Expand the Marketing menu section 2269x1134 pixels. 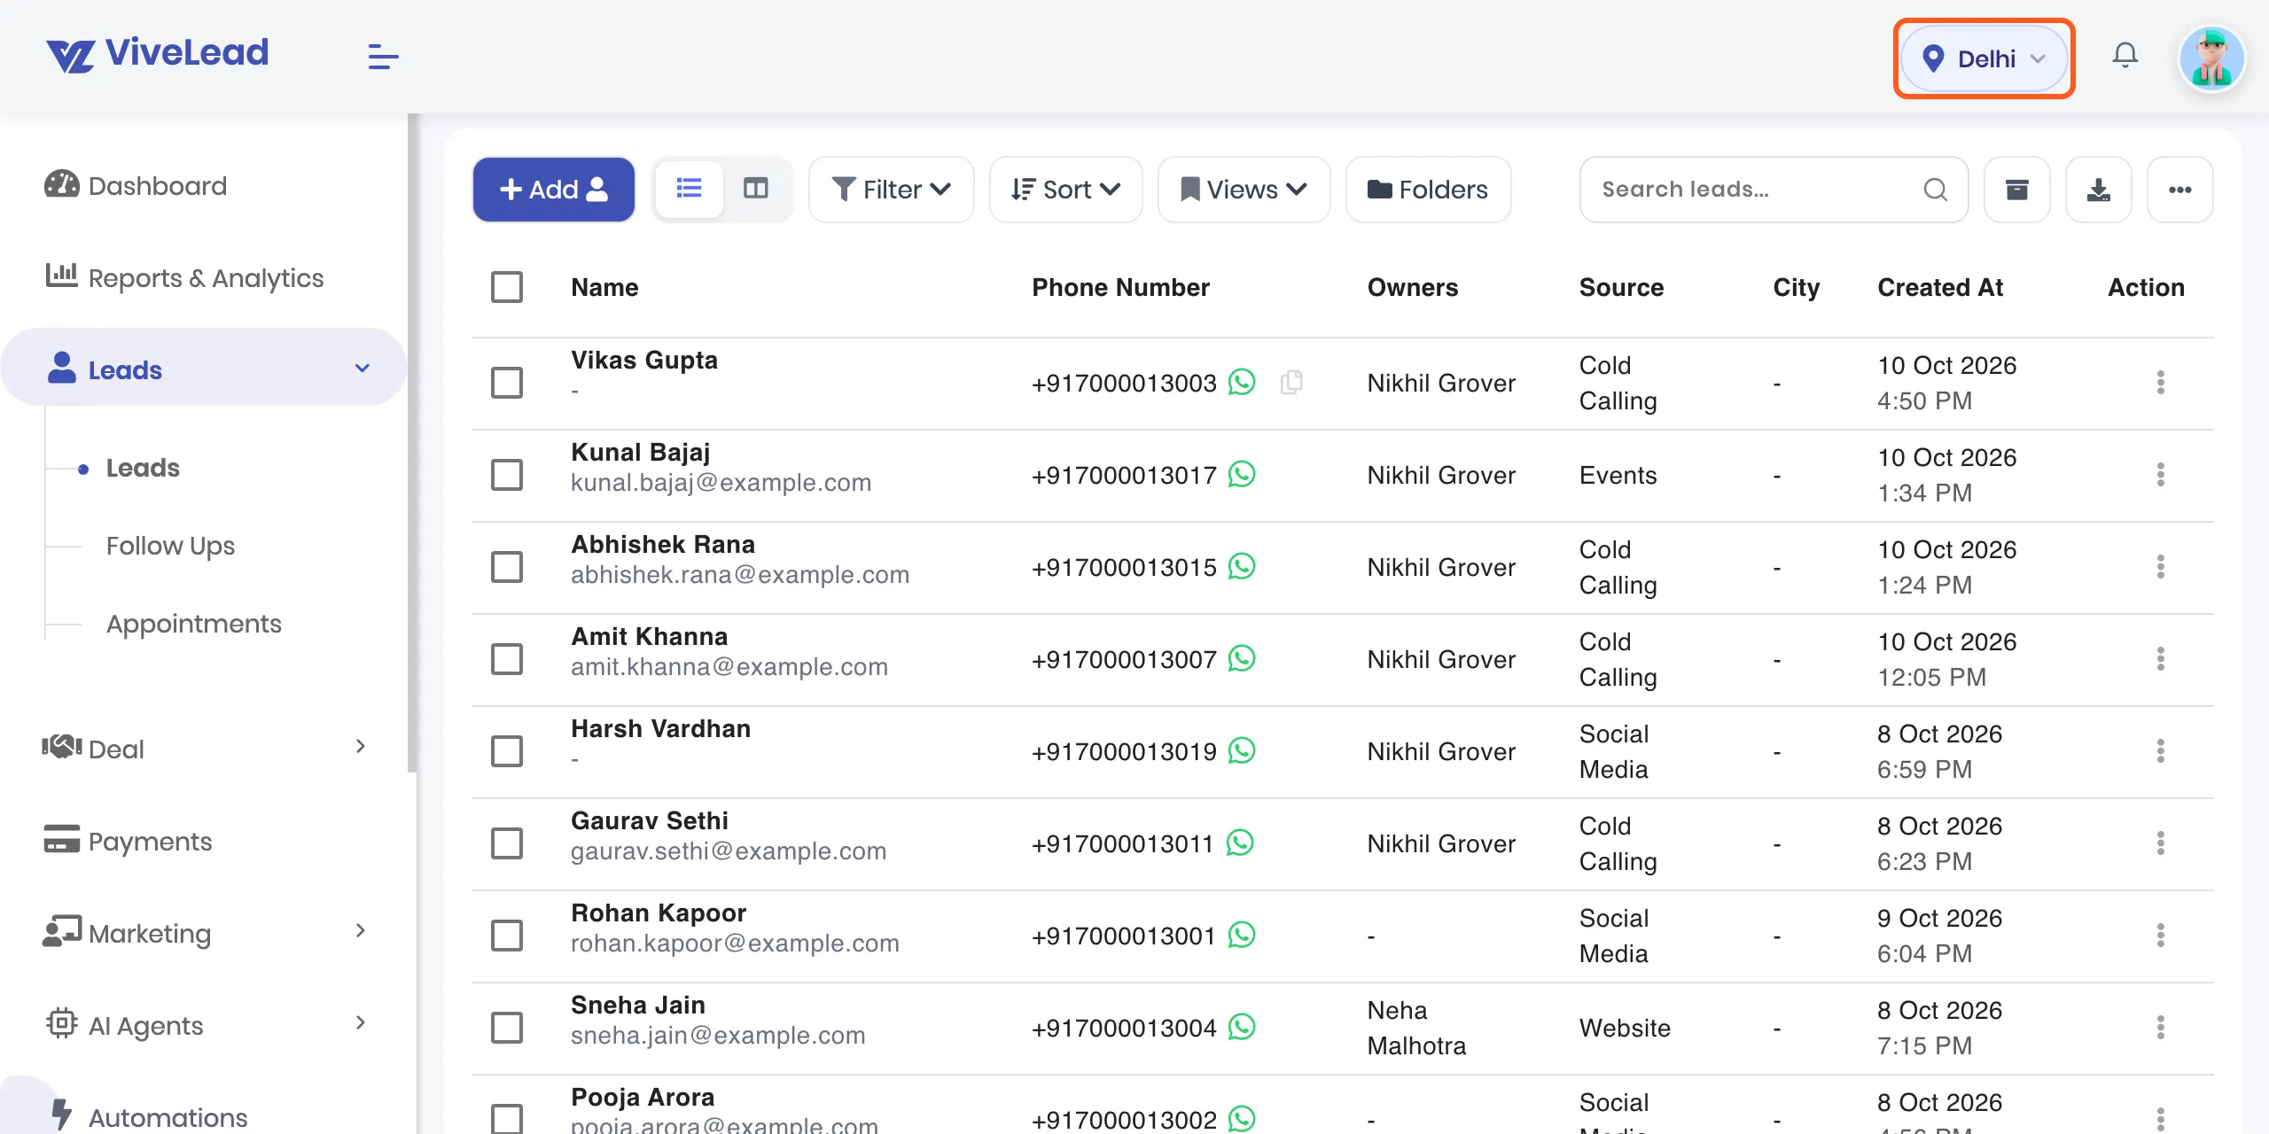pos(204,933)
